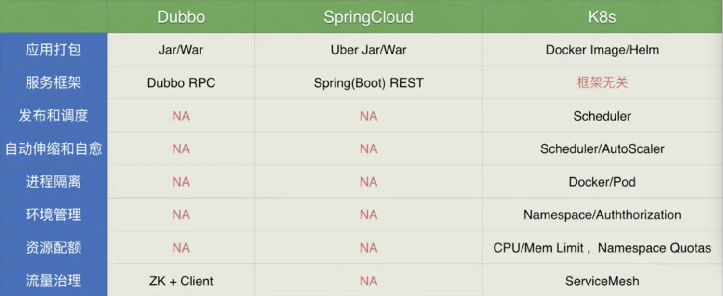The height and width of the screenshot is (296, 723).
Task: Select the ServiceMesh cell
Action: (602, 281)
